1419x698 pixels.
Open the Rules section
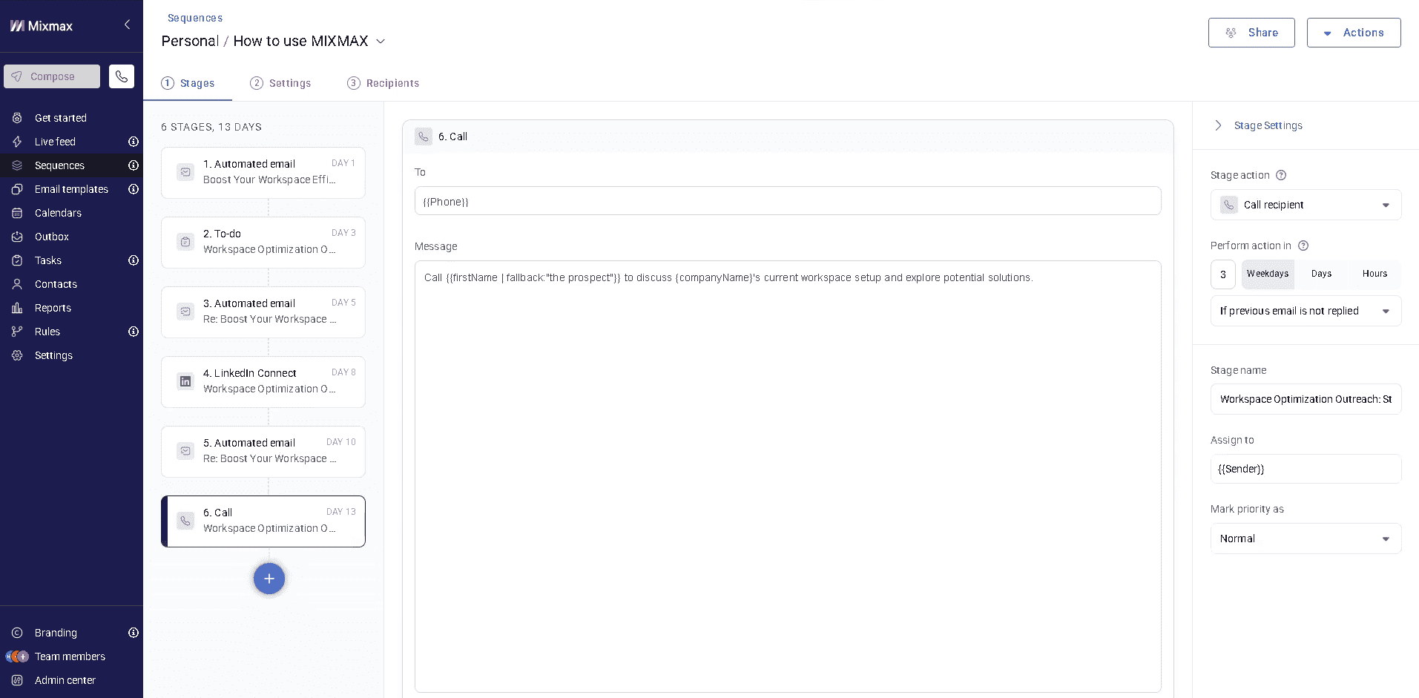point(45,332)
